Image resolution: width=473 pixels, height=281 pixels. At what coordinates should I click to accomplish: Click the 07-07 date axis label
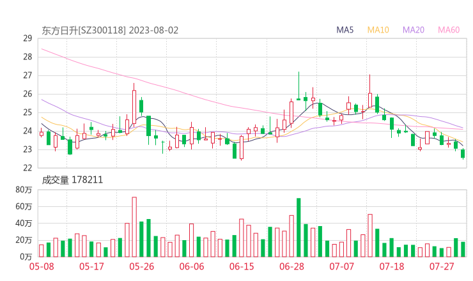pos(341,266)
